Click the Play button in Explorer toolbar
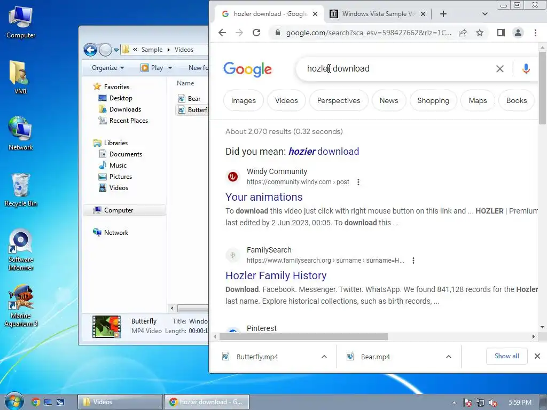Screen dimensions: 547x410 (x=152, y=68)
